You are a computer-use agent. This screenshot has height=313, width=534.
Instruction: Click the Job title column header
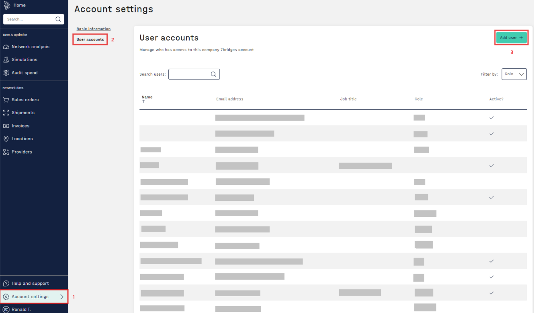(348, 99)
